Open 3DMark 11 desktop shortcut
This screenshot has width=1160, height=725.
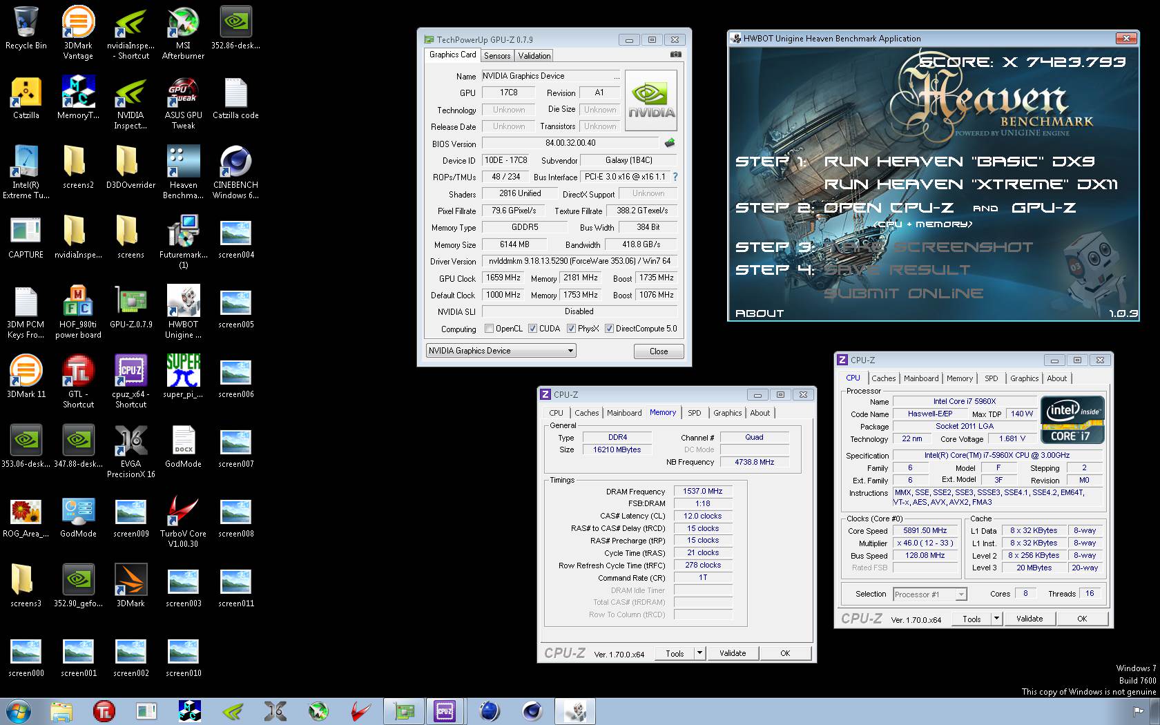[26, 376]
